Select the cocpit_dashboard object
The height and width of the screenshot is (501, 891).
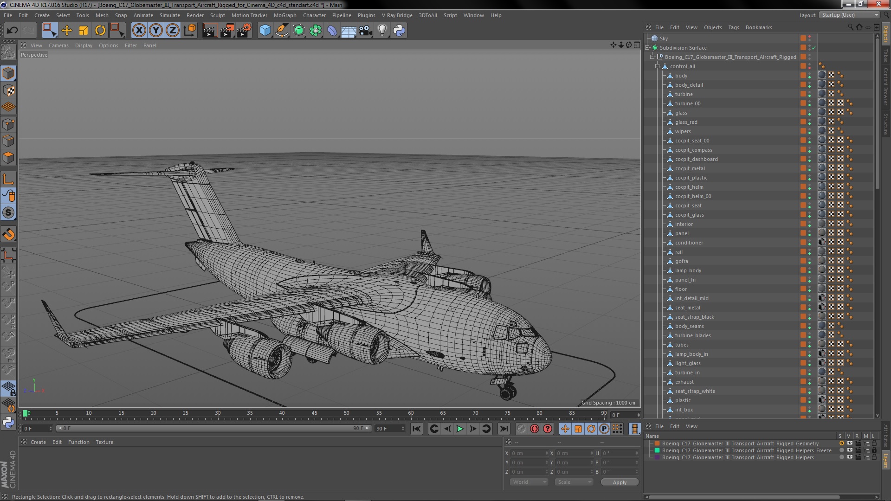point(696,159)
